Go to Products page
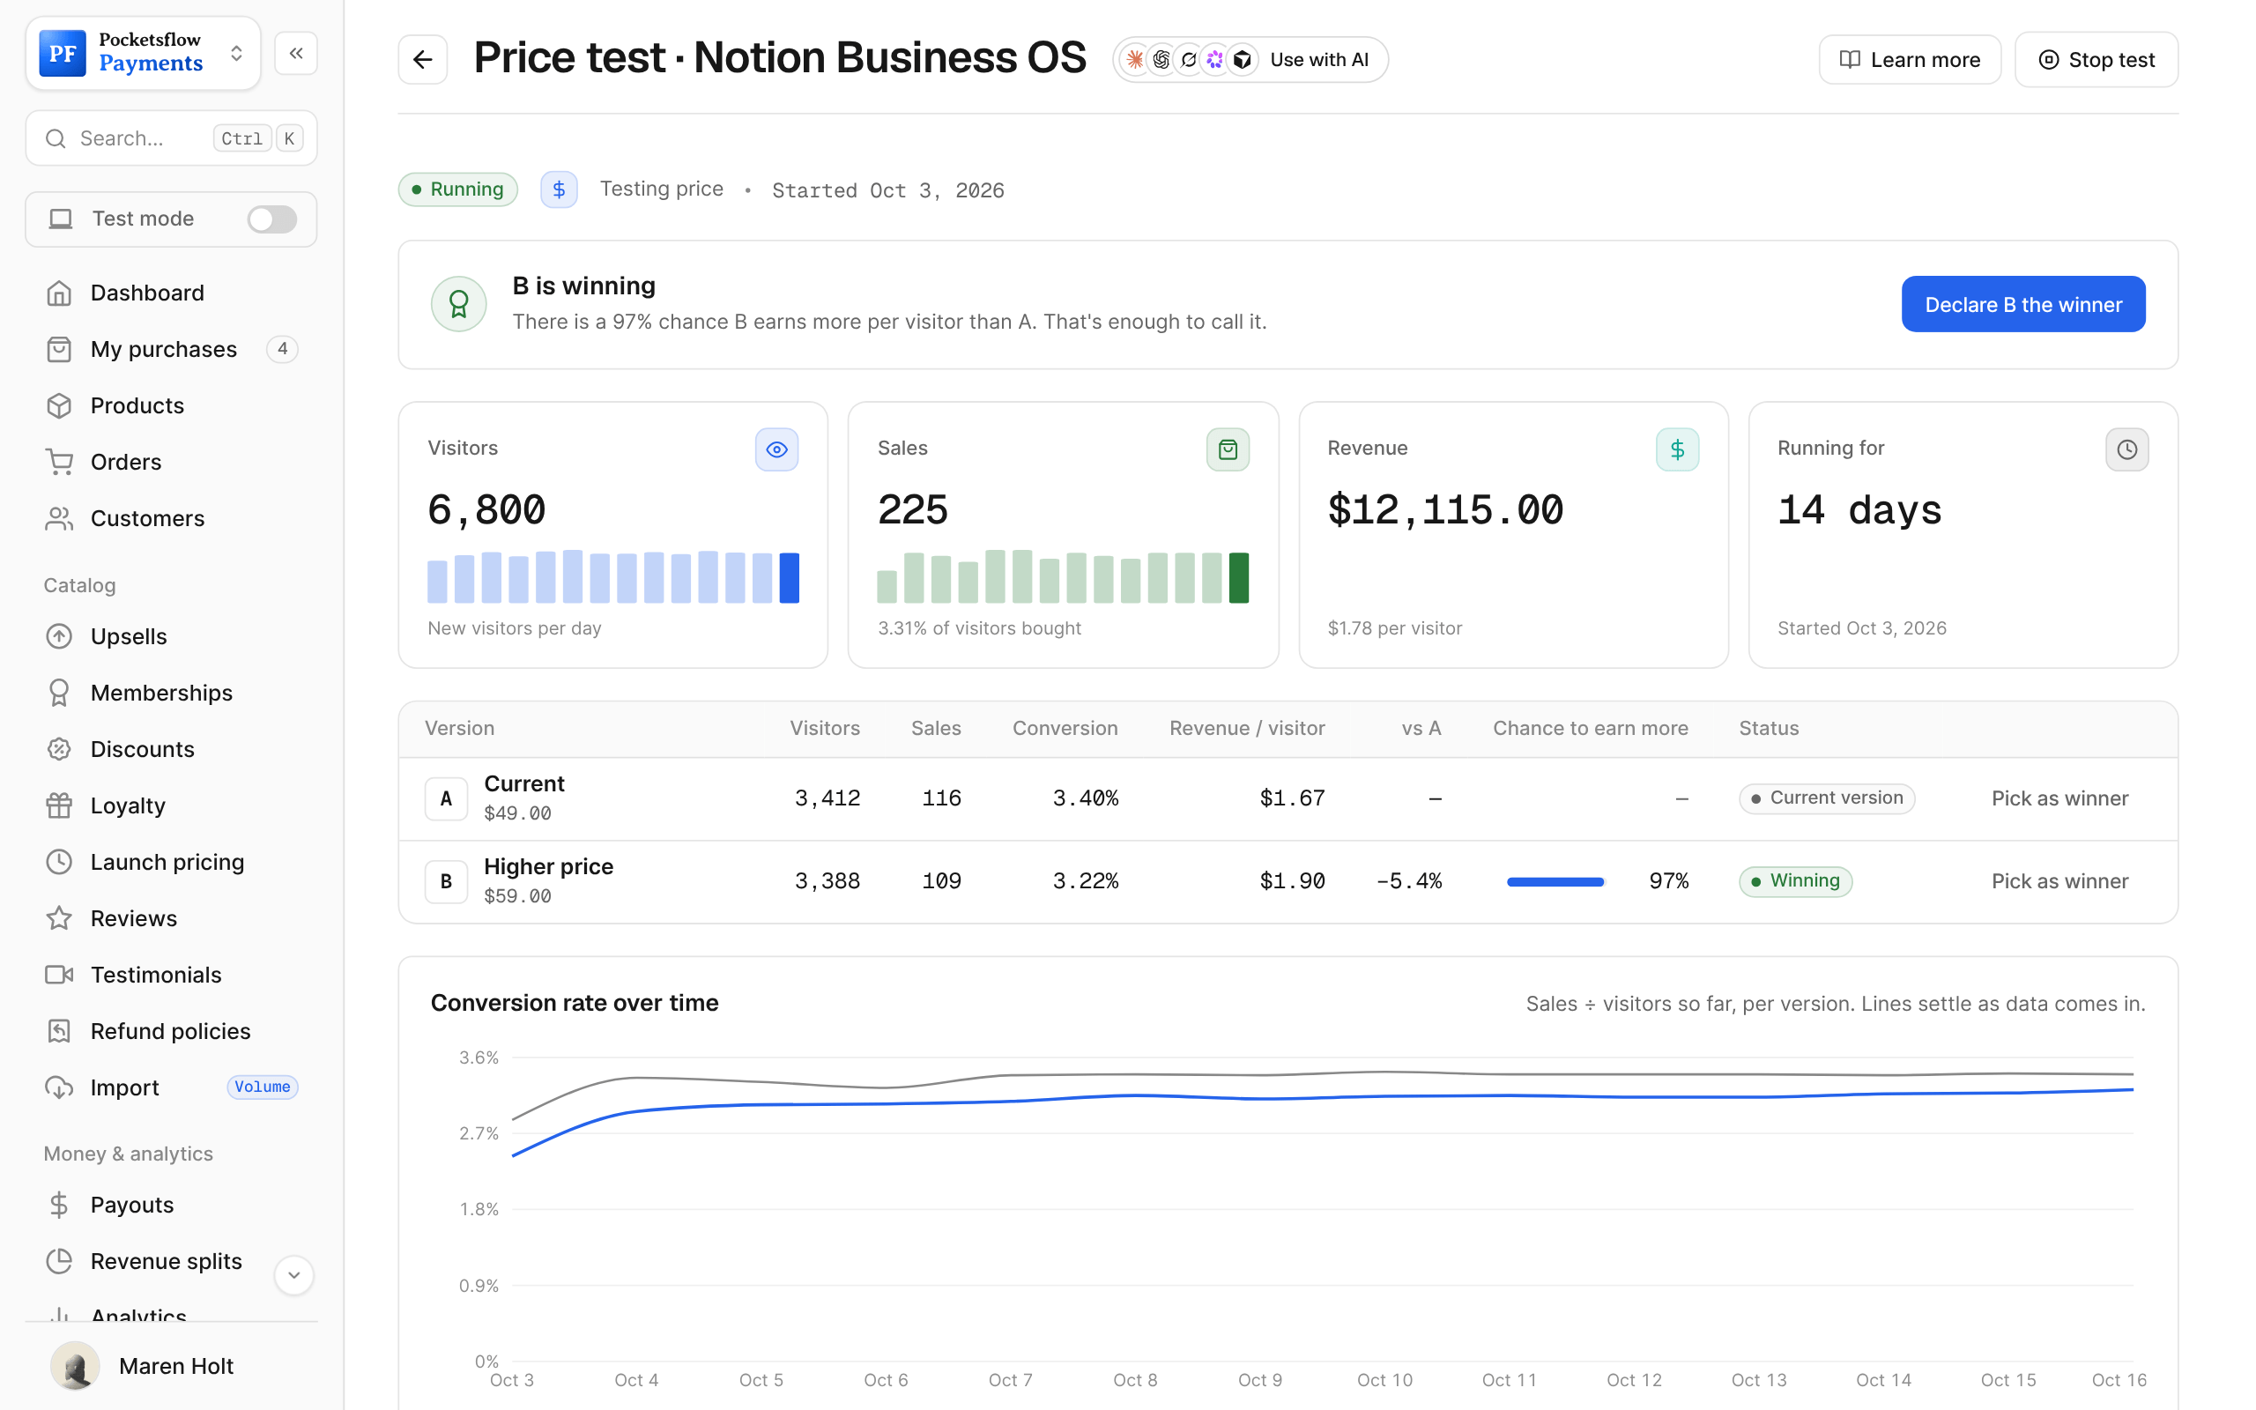This screenshot has width=2256, height=1410. coord(172,405)
